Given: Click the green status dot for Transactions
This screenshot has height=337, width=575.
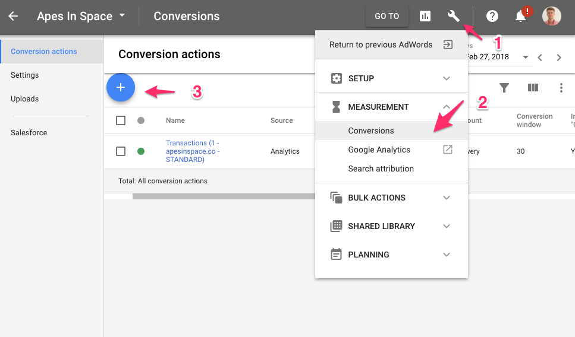Looking at the screenshot, I should [141, 151].
